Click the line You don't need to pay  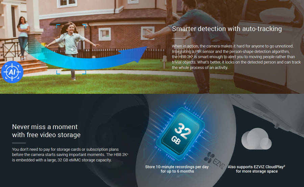click(x=65, y=150)
